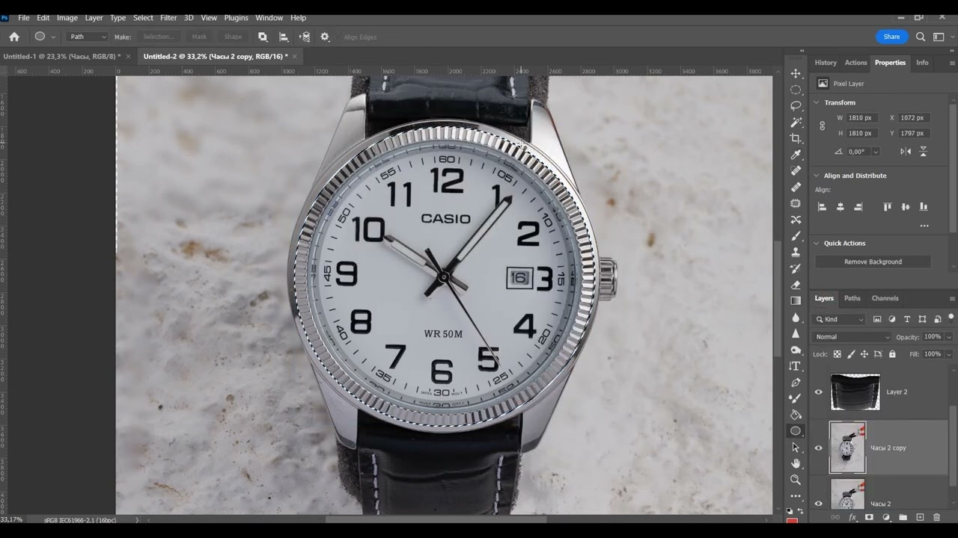Open the rotation angle dropdown

click(875, 152)
